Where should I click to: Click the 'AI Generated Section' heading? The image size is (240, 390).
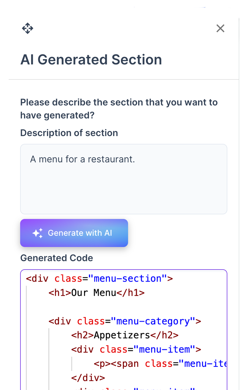[91, 60]
